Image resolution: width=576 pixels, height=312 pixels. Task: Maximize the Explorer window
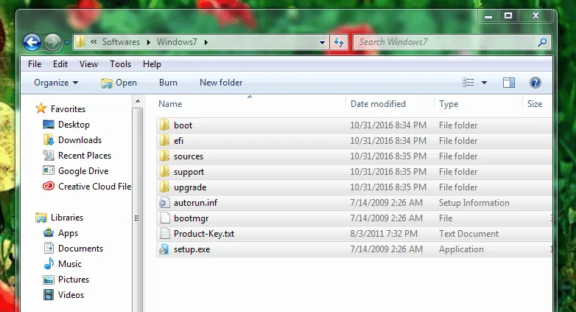coord(508,15)
